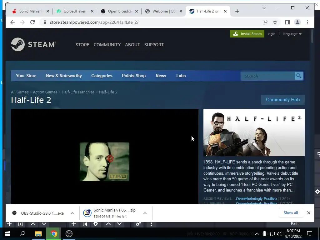Open the ABOUT menu item
320x240 pixels.
[x=132, y=45]
